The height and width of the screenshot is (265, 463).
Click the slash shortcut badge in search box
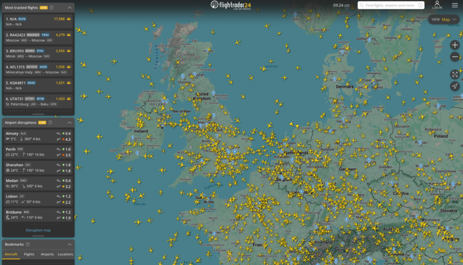420,6
